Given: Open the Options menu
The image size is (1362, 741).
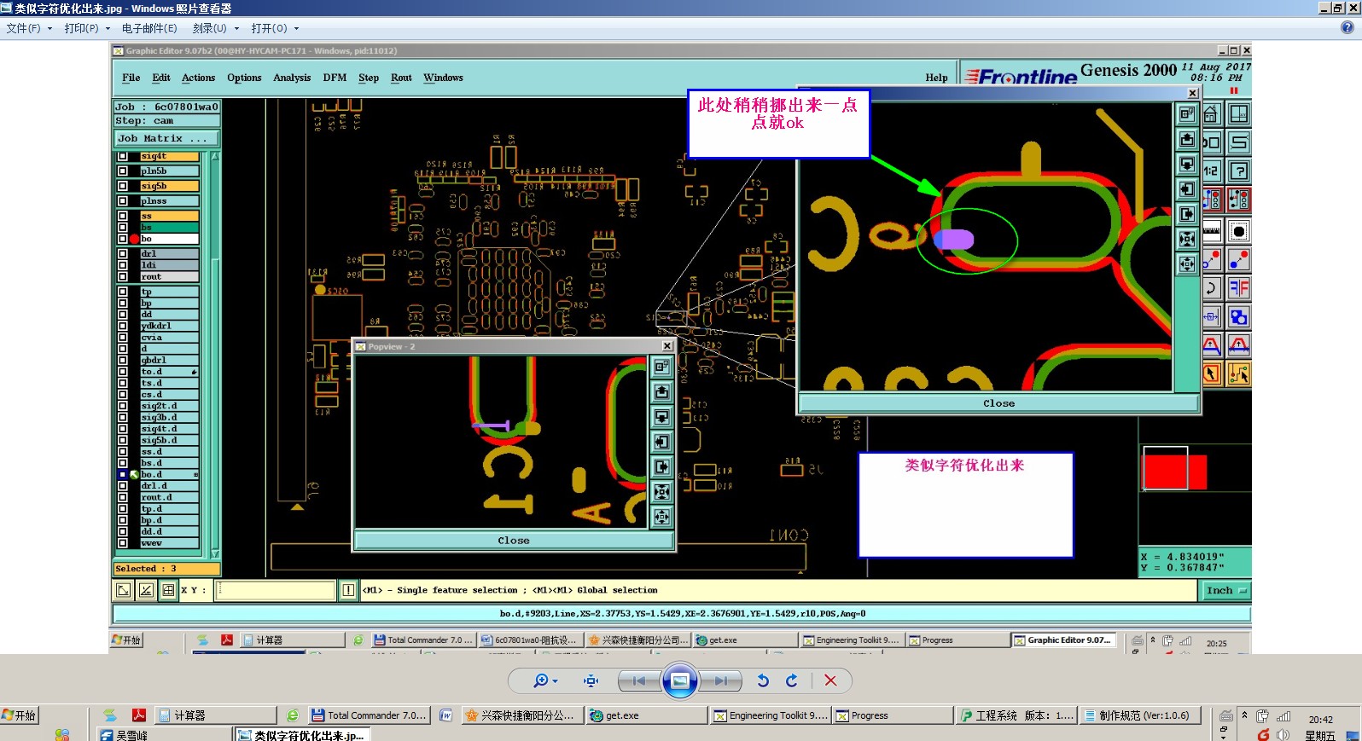Looking at the screenshot, I should pyautogui.click(x=244, y=78).
